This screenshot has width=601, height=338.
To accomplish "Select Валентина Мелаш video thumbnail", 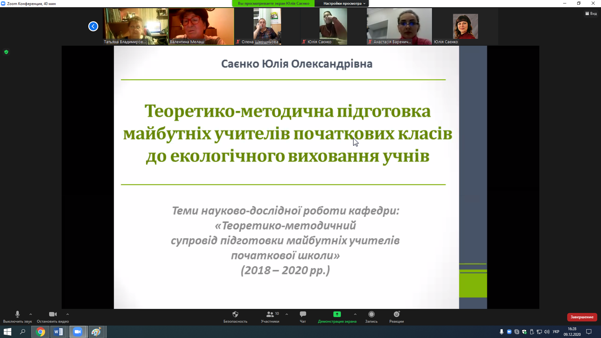I will pyautogui.click(x=201, y=26).
